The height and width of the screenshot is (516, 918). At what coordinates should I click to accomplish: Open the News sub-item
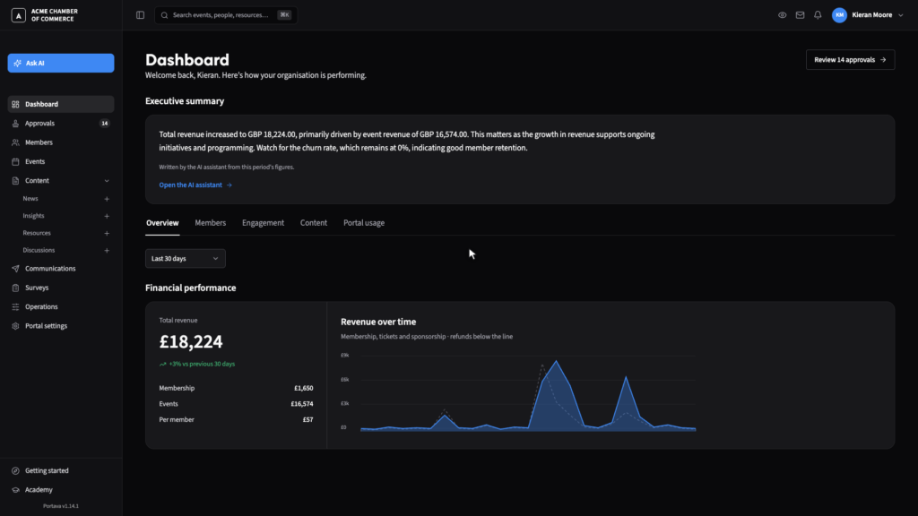click(30, 199)
